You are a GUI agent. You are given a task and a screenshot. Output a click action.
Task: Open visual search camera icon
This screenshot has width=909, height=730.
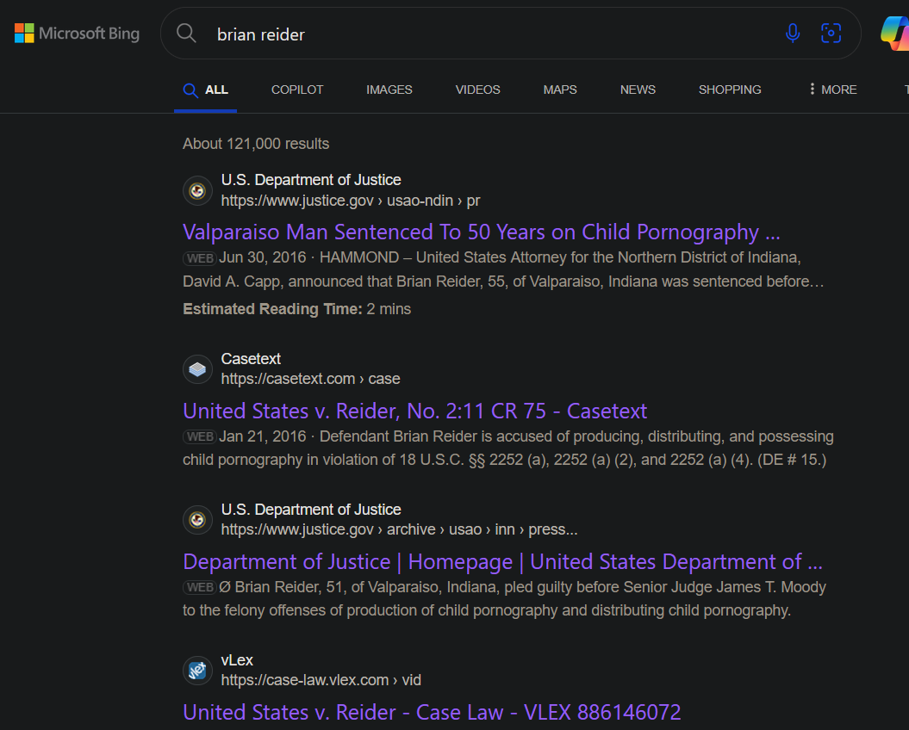click(831, 33)
